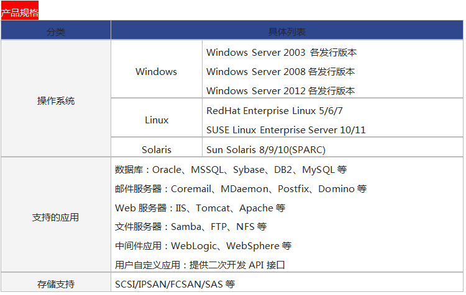Select SCSI/IPSAN/FCSAN/SAS 等 text

[x=175, y=284]
